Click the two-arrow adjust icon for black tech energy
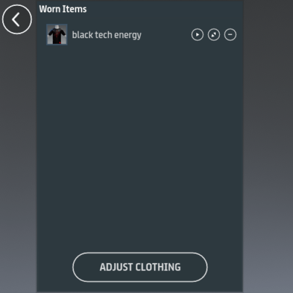 tap(214, 34)
